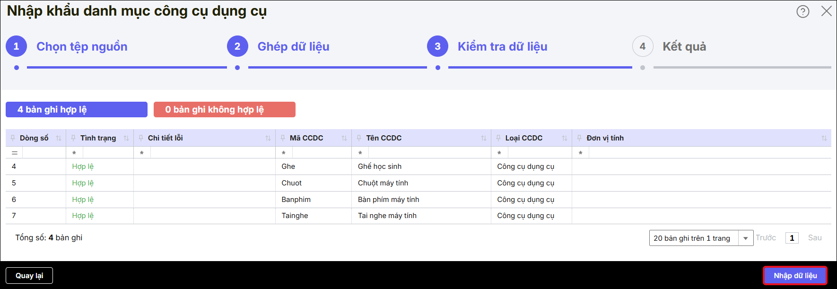Screen dimensions: 837x289
Task: Show the 4 bản ghi hợp lệ tab
Action: click(x=77, y=109)
